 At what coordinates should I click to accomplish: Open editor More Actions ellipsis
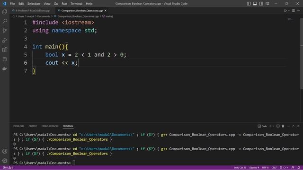click(x=299, y=10)
